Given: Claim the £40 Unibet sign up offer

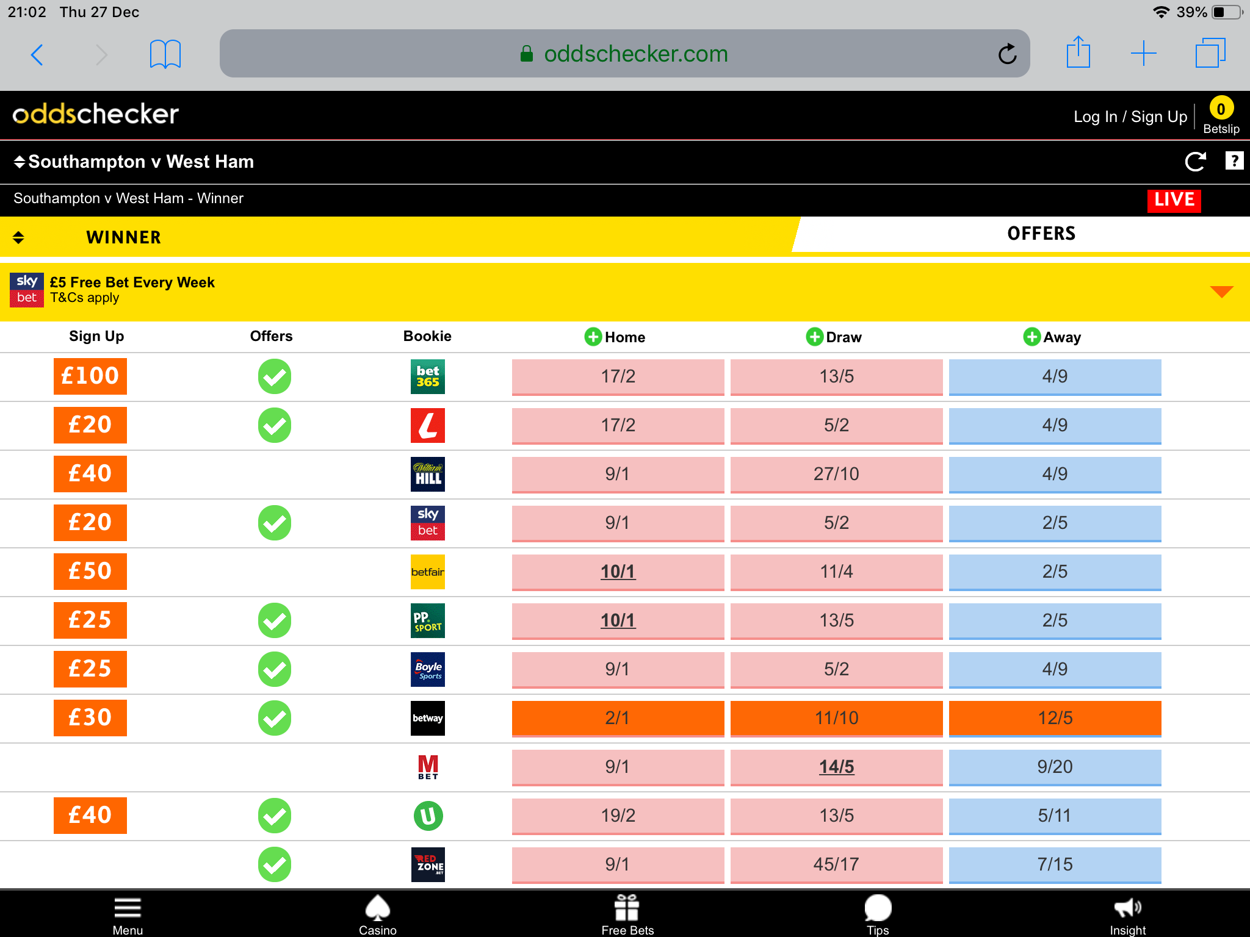Looking at the screenshot, I should (x=90, y=816).
